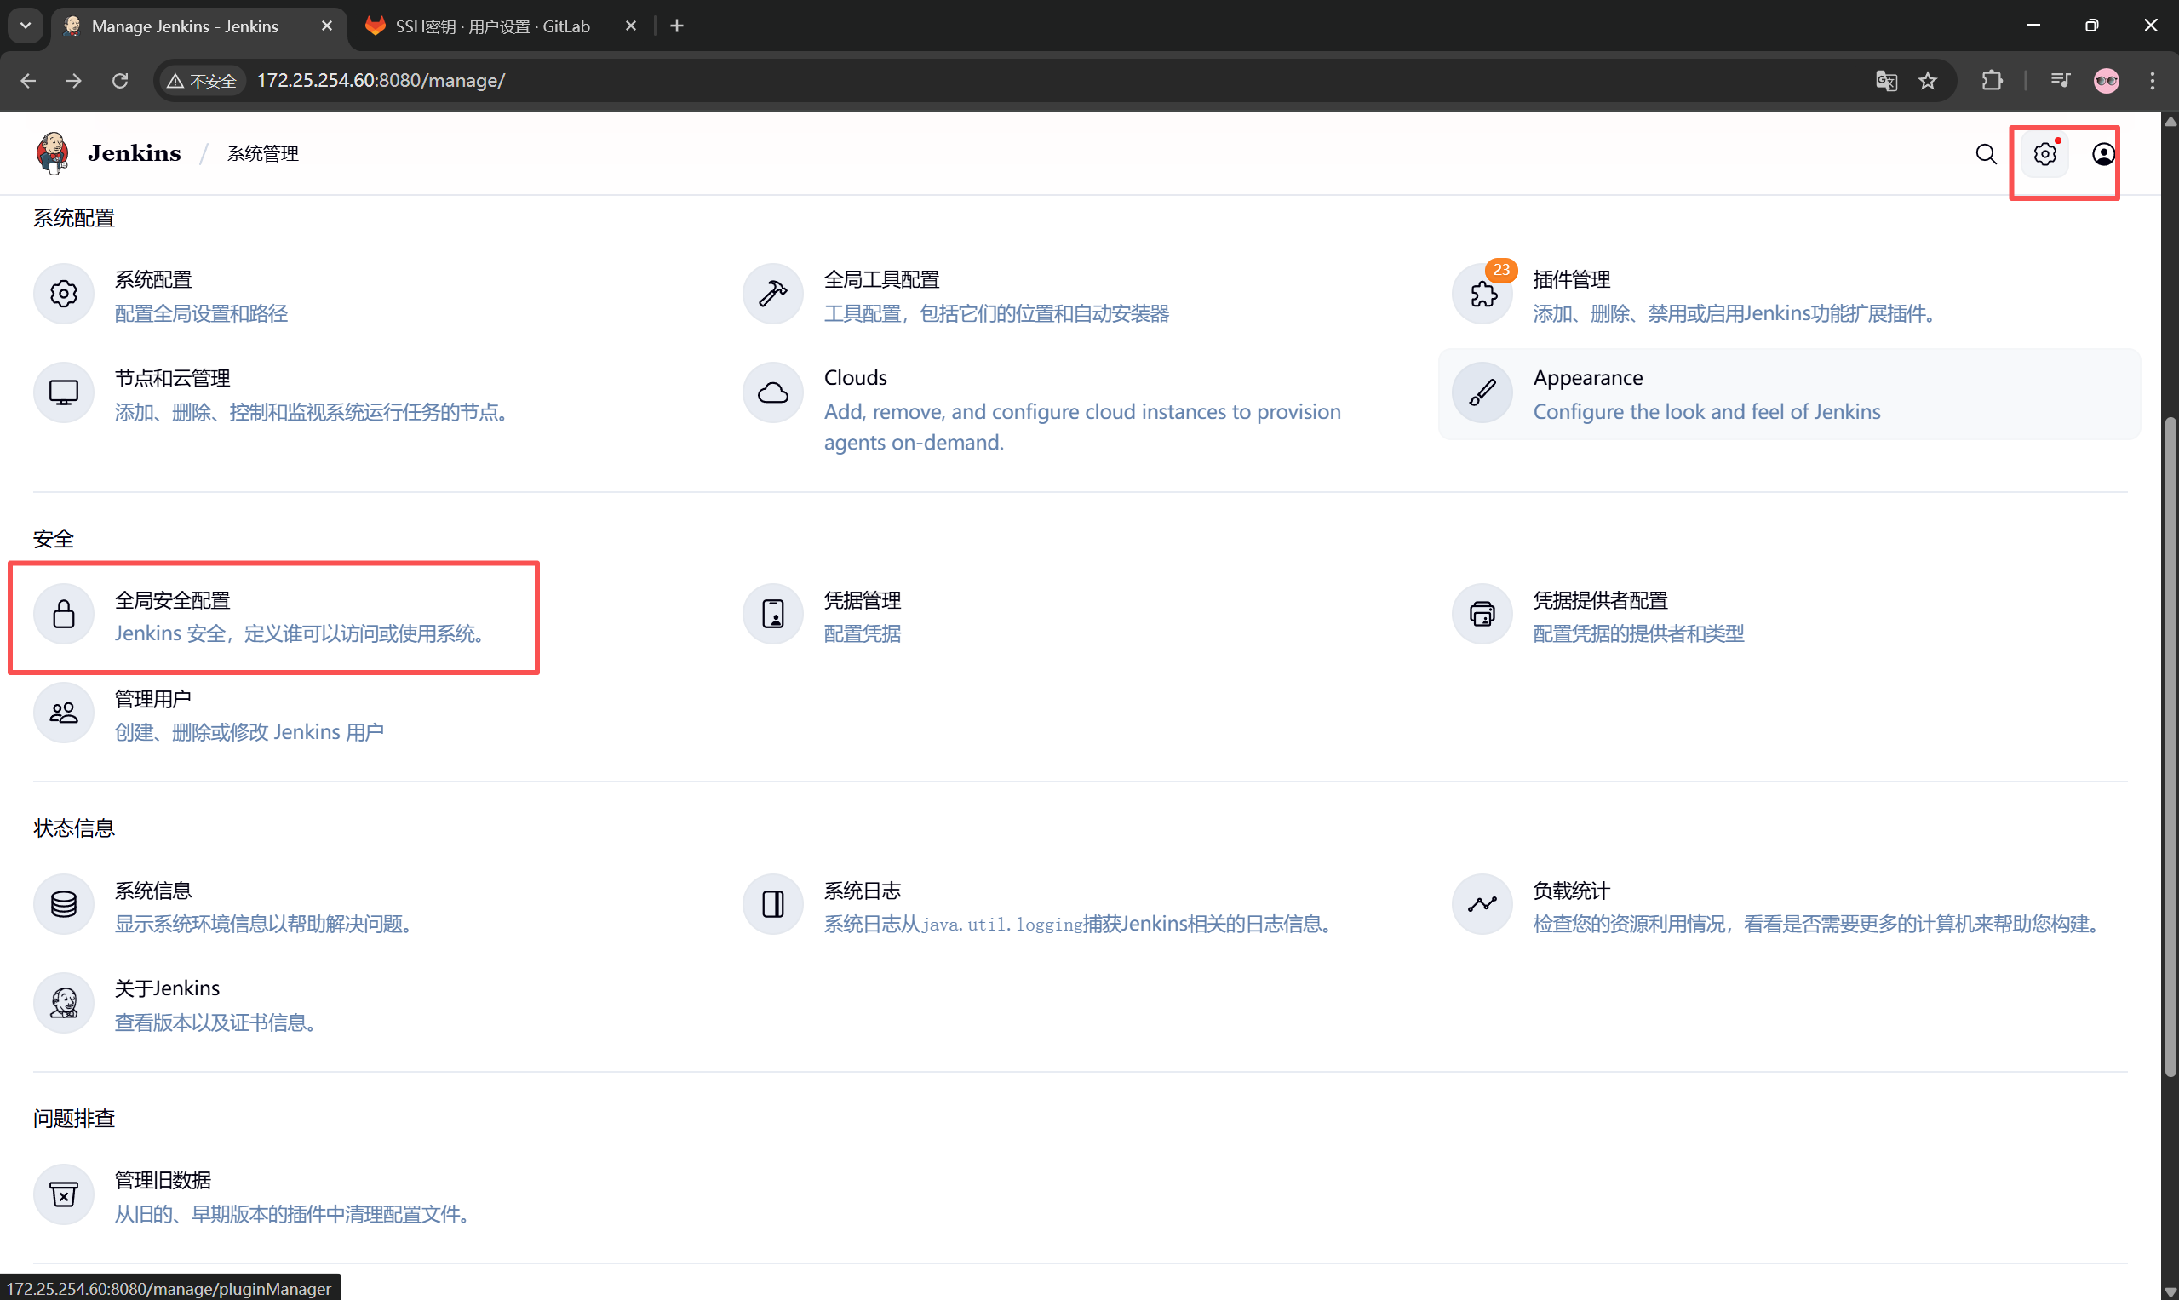Open the user account profile icon
The image size is (2179, 1300).
2102,154
